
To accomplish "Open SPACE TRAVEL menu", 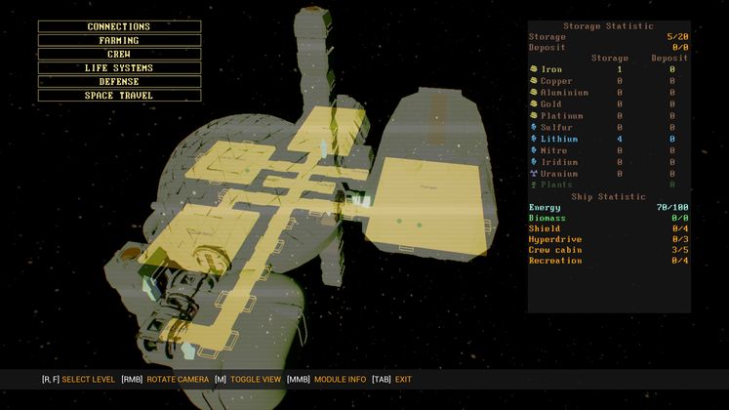I will [x=119, y=96].
